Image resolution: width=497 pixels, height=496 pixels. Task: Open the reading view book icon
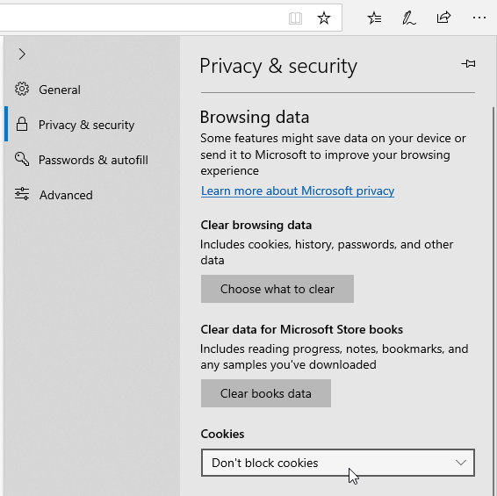click(x=295, y=18)
